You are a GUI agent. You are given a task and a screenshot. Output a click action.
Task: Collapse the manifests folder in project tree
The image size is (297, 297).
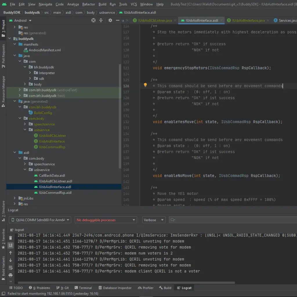click(15, 44)
